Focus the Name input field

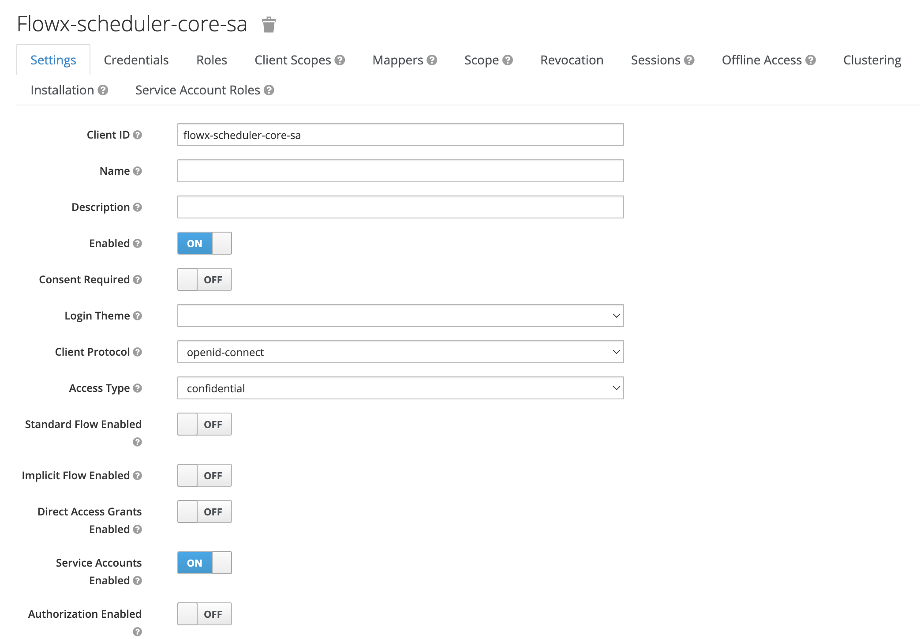400,171
